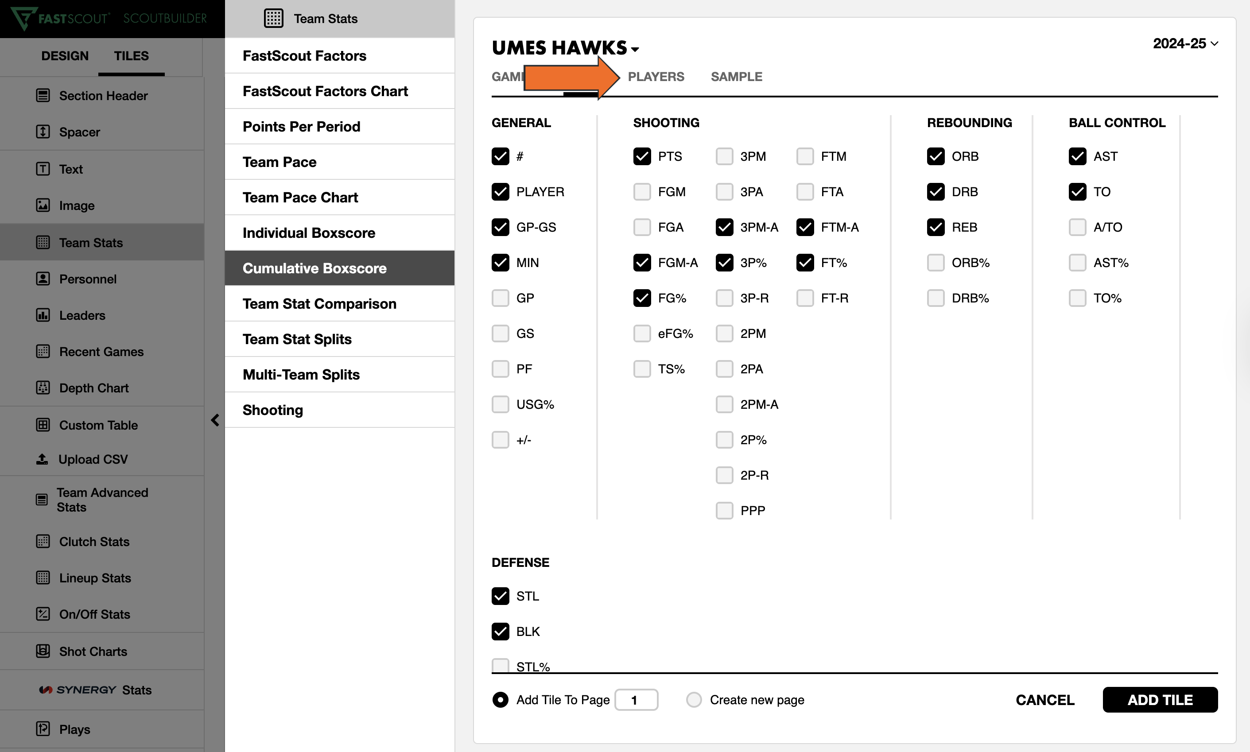The height and width of the screenshot is (752, 1250).
Task: Switch to the SAMPLE tab
Action: [x=736, y=77]
